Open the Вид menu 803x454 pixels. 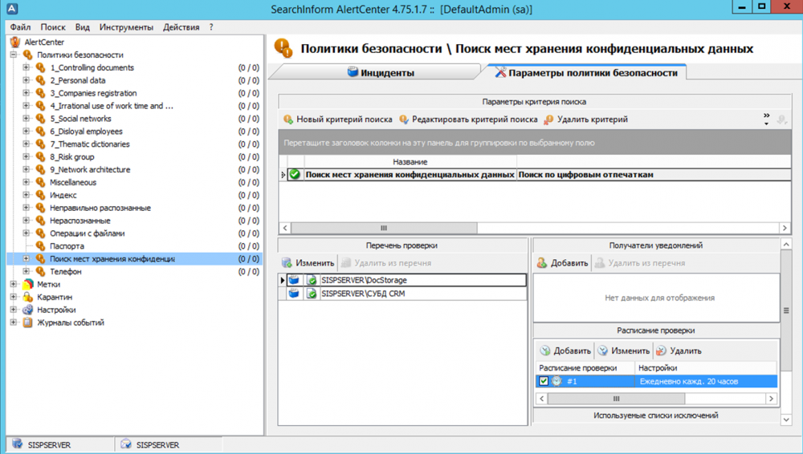(x=82, y=27)
